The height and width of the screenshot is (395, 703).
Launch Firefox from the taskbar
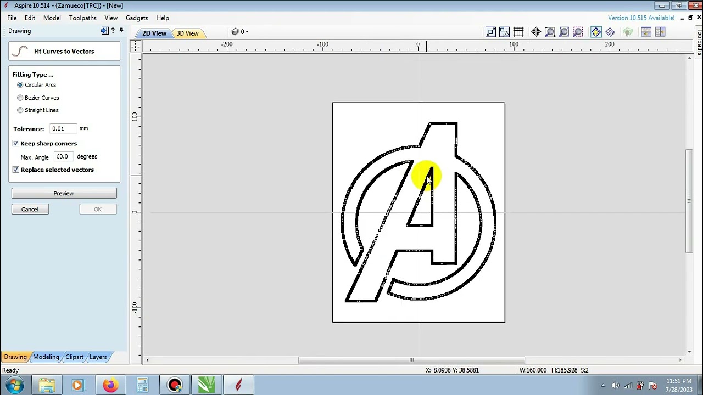(x=110, y=385)
